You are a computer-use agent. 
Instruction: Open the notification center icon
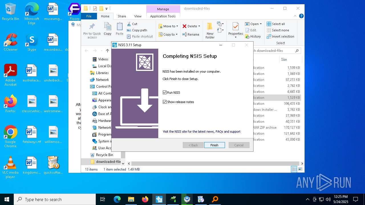(356, 199)
